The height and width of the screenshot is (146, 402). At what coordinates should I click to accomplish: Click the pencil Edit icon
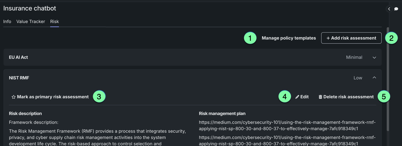[297, 97]
